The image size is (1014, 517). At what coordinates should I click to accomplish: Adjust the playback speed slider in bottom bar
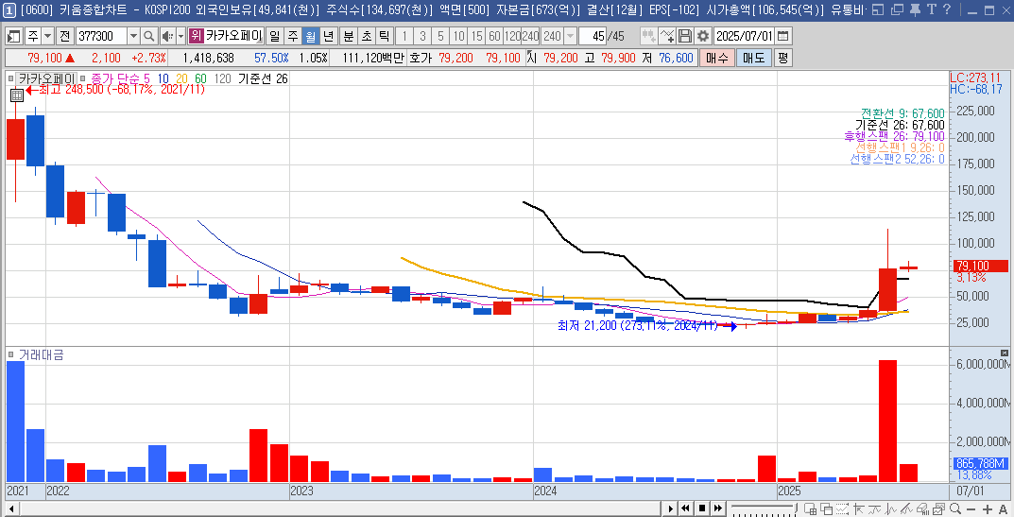[764, 508]
